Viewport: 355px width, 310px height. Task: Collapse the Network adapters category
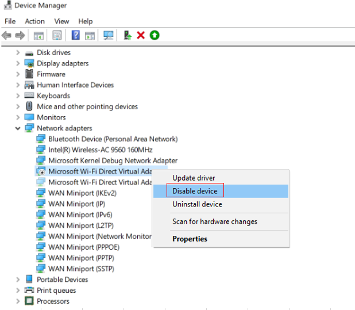18,128
